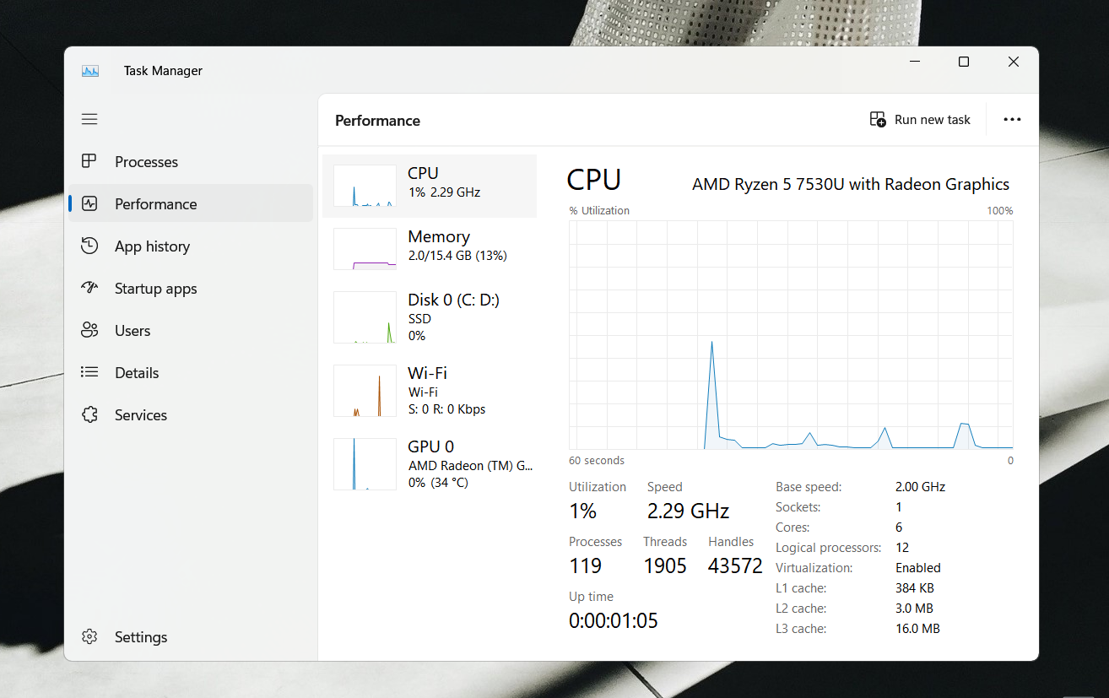Open the Users icon in sidebar
Screen dimensions: 1109x698
pyautogui.click(x=89, y=330)
